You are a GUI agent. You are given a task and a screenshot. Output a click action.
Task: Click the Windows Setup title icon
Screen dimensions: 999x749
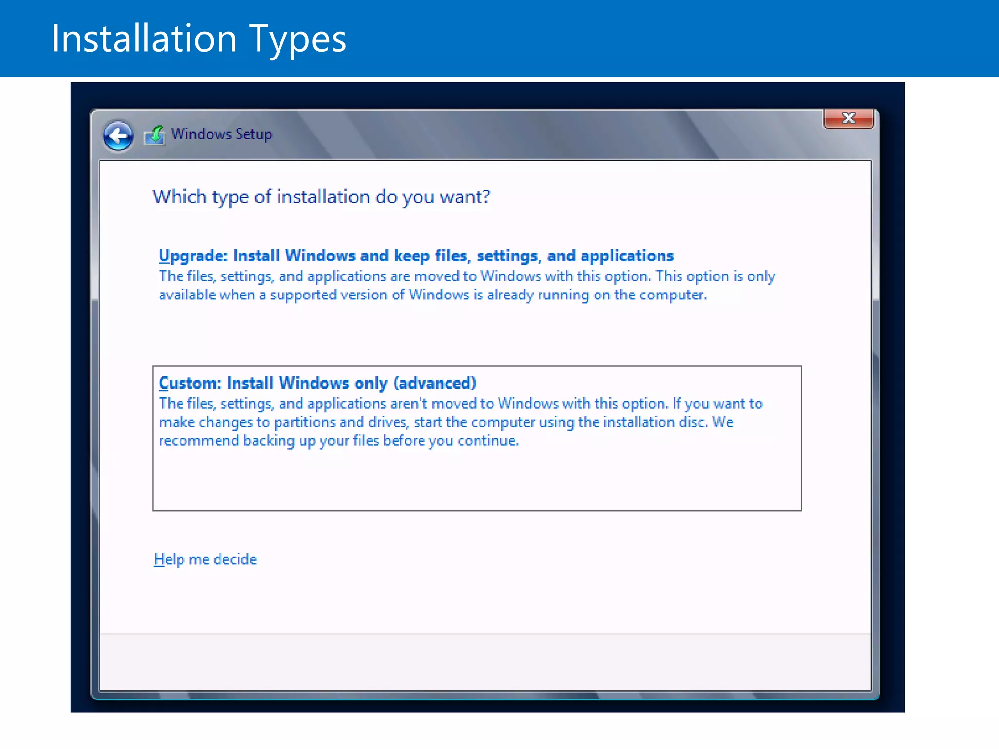(155, 135)
